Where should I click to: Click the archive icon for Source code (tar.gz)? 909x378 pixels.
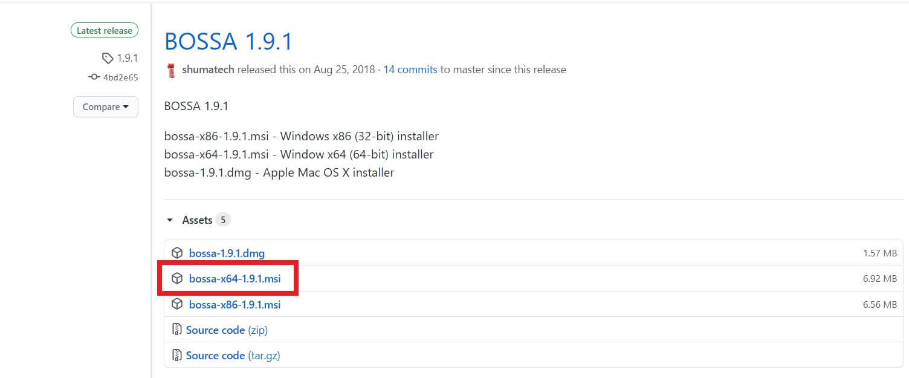(176, 355)
